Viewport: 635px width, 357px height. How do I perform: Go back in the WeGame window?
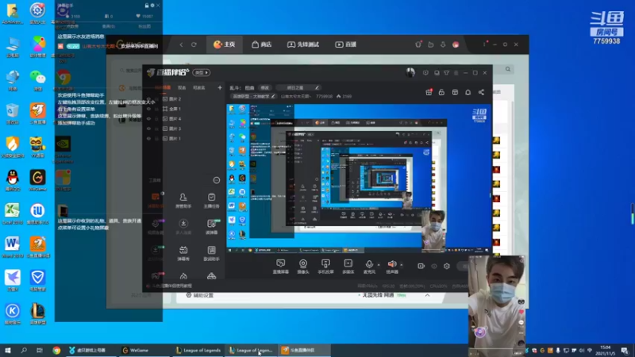tap(181, 44)
